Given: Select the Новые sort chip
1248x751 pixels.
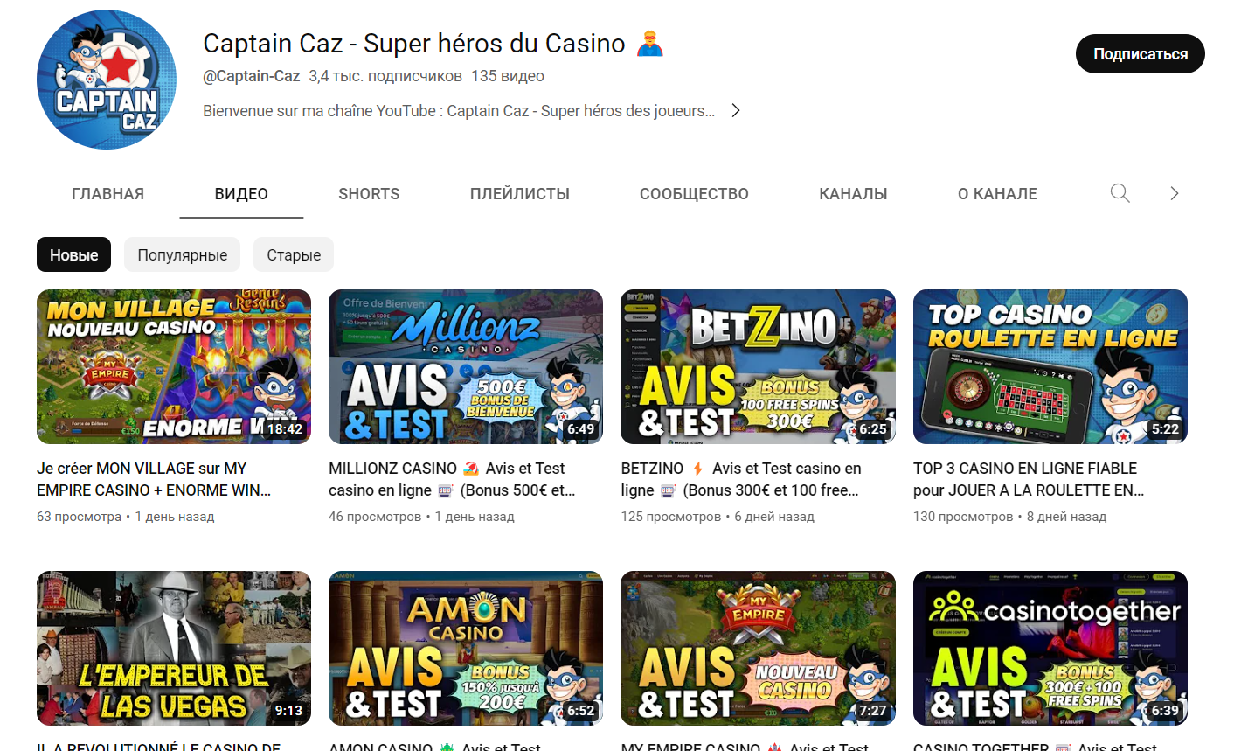Looking at the screenshot, I should pos(73,254).
